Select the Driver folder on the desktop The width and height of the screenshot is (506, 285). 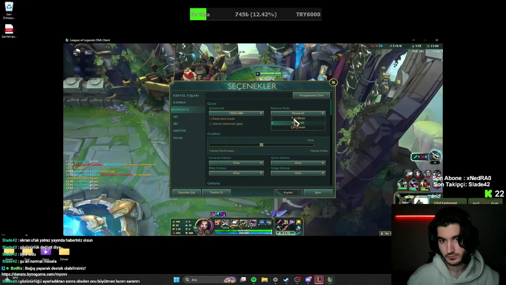pyautogui.click(x=64, y=254)
